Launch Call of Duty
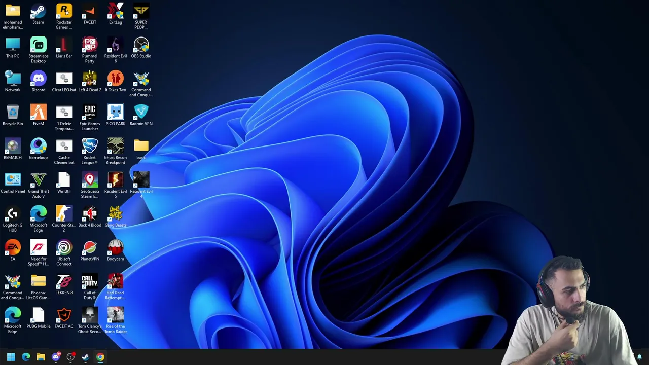 tap(90, 286)
